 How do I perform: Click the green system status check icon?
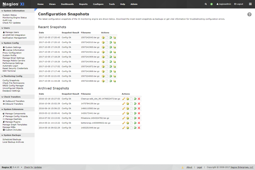(x=212, y=4)
